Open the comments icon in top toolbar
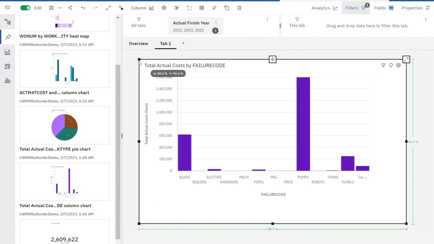Image resolution: width=434 pixels, height=244 pixels. 7,8
